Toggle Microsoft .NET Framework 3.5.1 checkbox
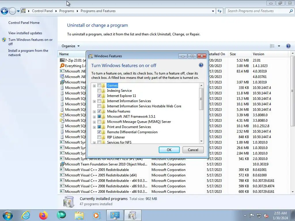Viewport: 295px width, 221px height. click(x=99, y=117)
